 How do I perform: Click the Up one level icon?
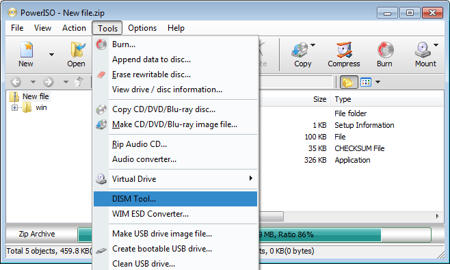[x=79, y=82]
